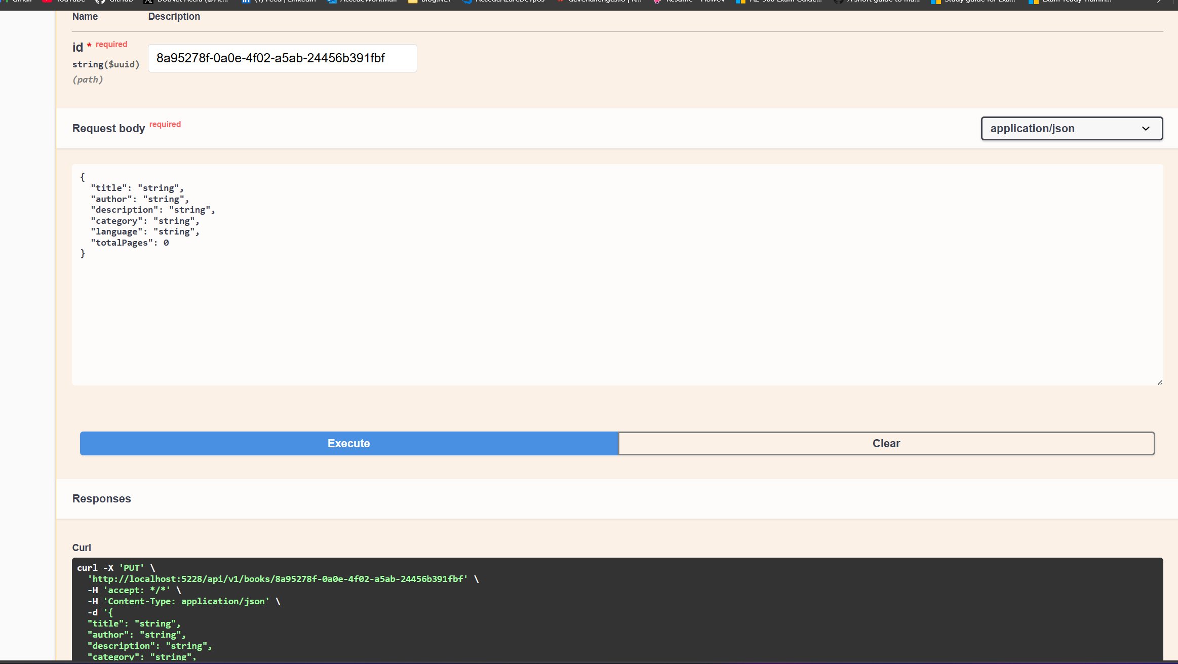Click the "language" line in request body editor
The image size is (1178, 664).
(x=145, y=231)
